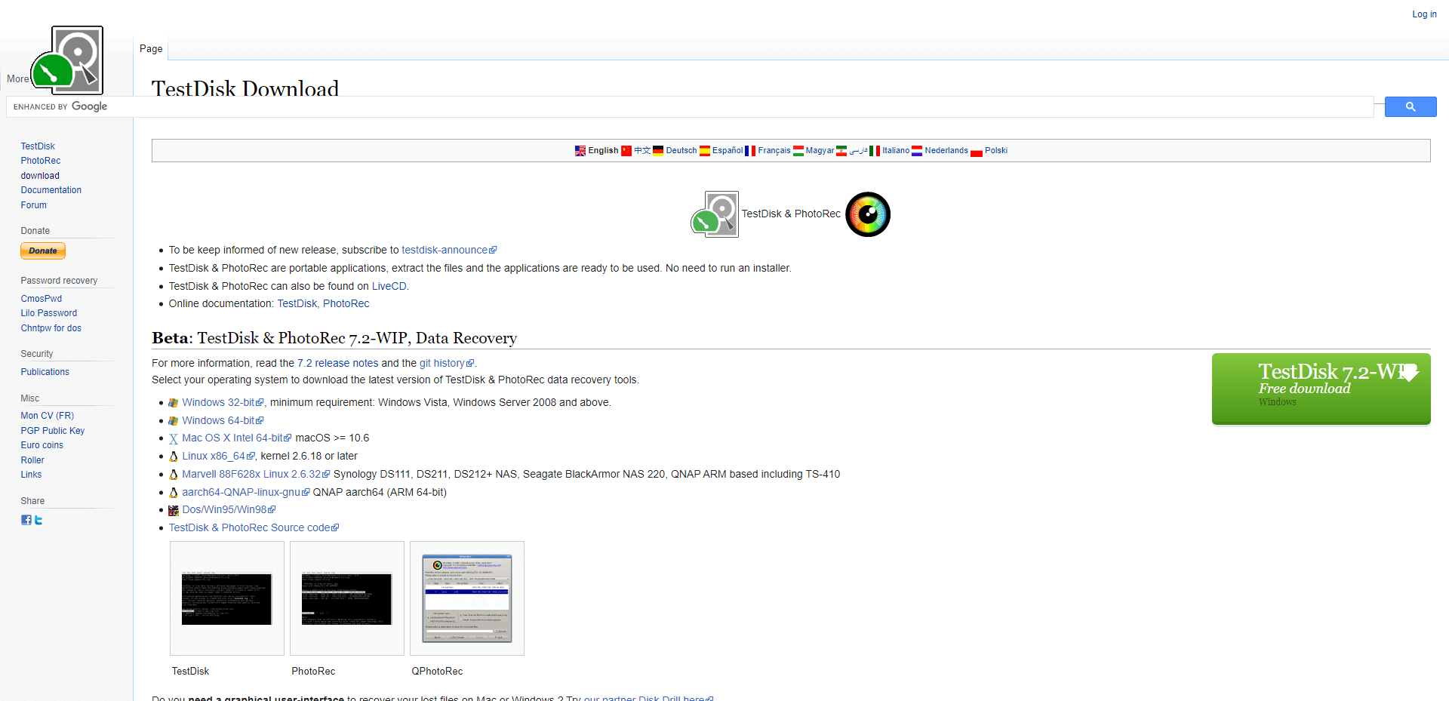Select the French flag language icon
Screen dimensions: 1449x701
[751, 150]
